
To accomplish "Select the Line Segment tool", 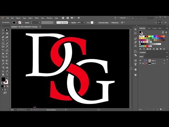I will (x=7, y=40).
